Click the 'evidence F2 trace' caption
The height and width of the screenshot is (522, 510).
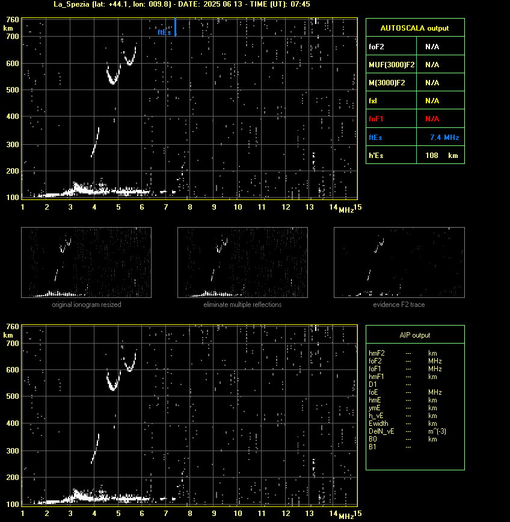tap(399, 305)
